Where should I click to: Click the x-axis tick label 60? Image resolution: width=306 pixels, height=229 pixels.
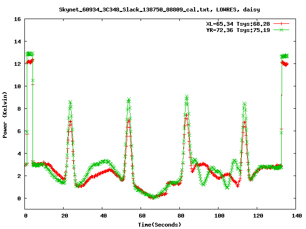click(142, 216)
